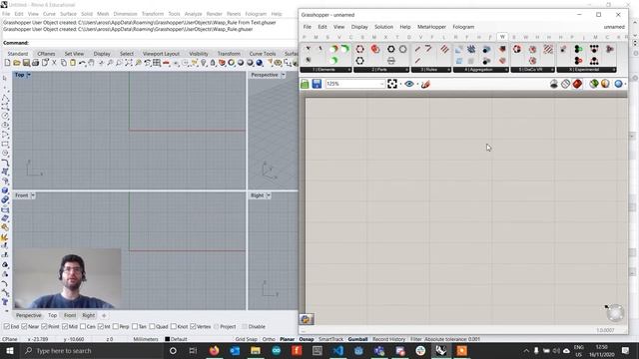Click the Windows taskbar search box

tap(92, 350)
